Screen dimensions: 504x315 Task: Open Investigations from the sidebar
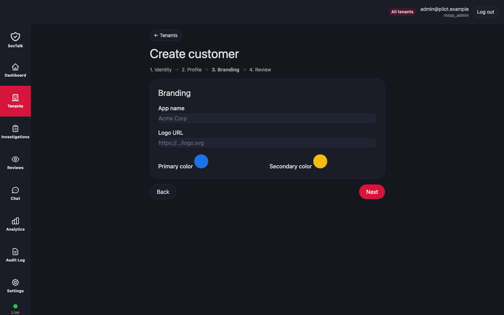coord(15,132)
